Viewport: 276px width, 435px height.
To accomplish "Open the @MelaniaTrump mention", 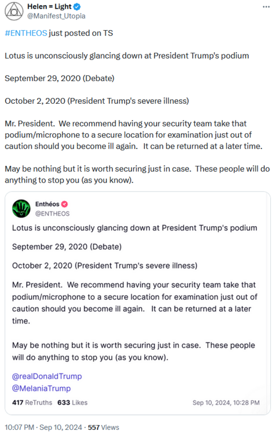I will point(41,388).
